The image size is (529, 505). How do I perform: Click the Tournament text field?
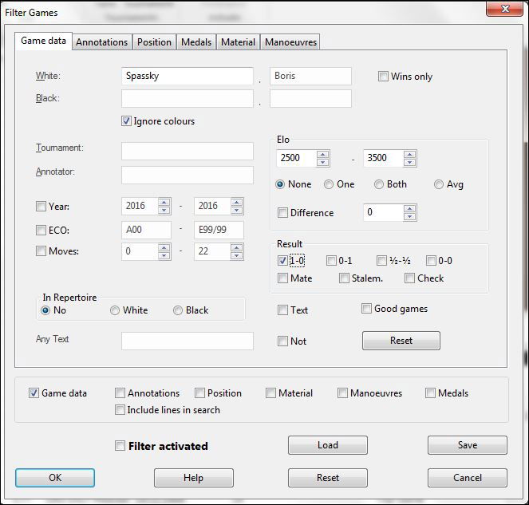[x=187, y=151]
